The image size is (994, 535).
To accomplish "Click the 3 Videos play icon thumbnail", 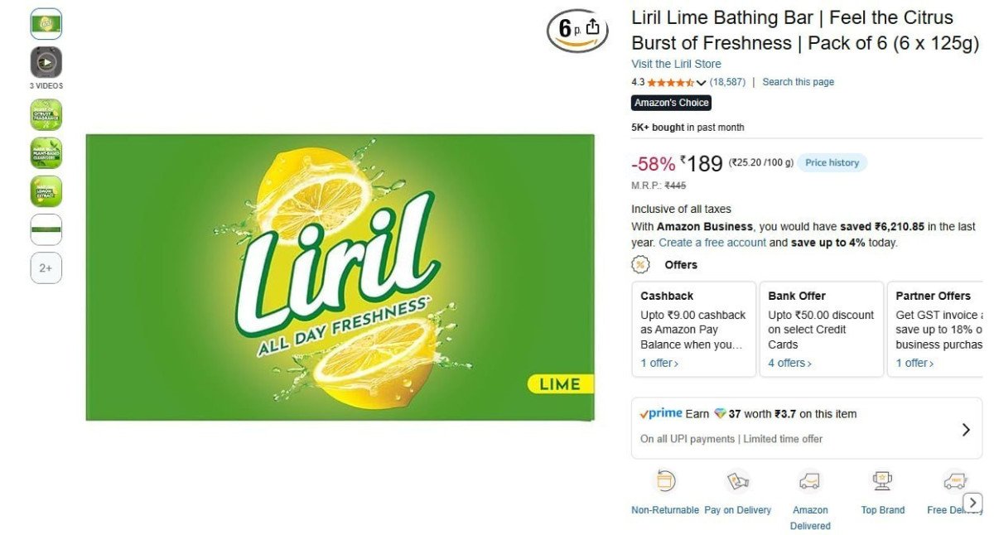I will tap(46, 62).
